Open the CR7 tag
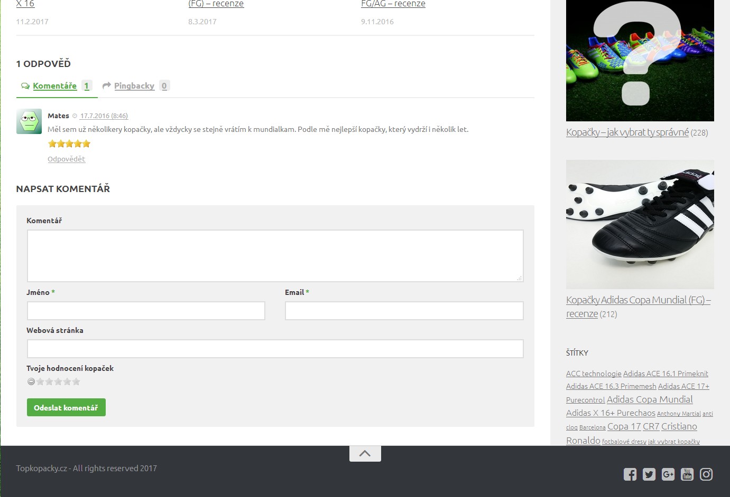 pyautogui.click(x=651, y=426)
